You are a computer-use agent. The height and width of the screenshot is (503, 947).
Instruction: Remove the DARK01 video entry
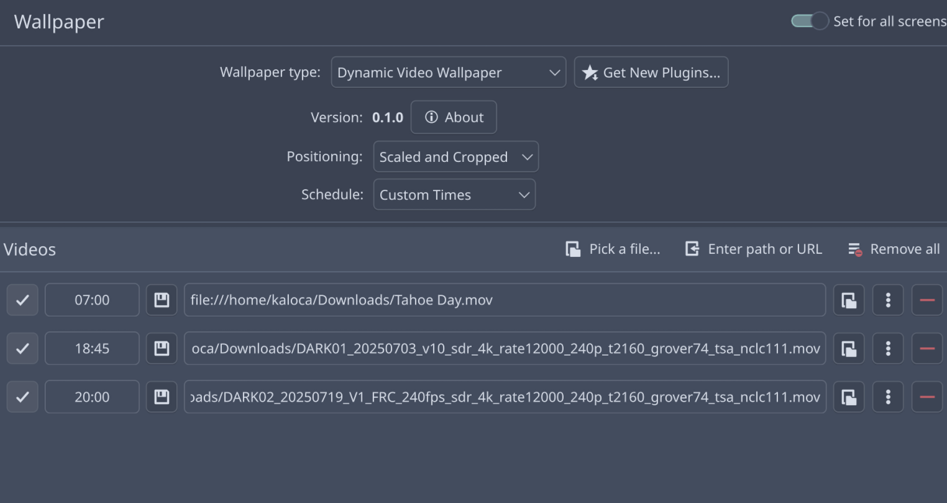(x=927, y=348)
